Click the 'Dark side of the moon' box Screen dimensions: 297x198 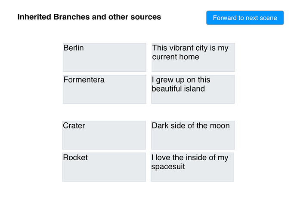[x=193, y=135]
